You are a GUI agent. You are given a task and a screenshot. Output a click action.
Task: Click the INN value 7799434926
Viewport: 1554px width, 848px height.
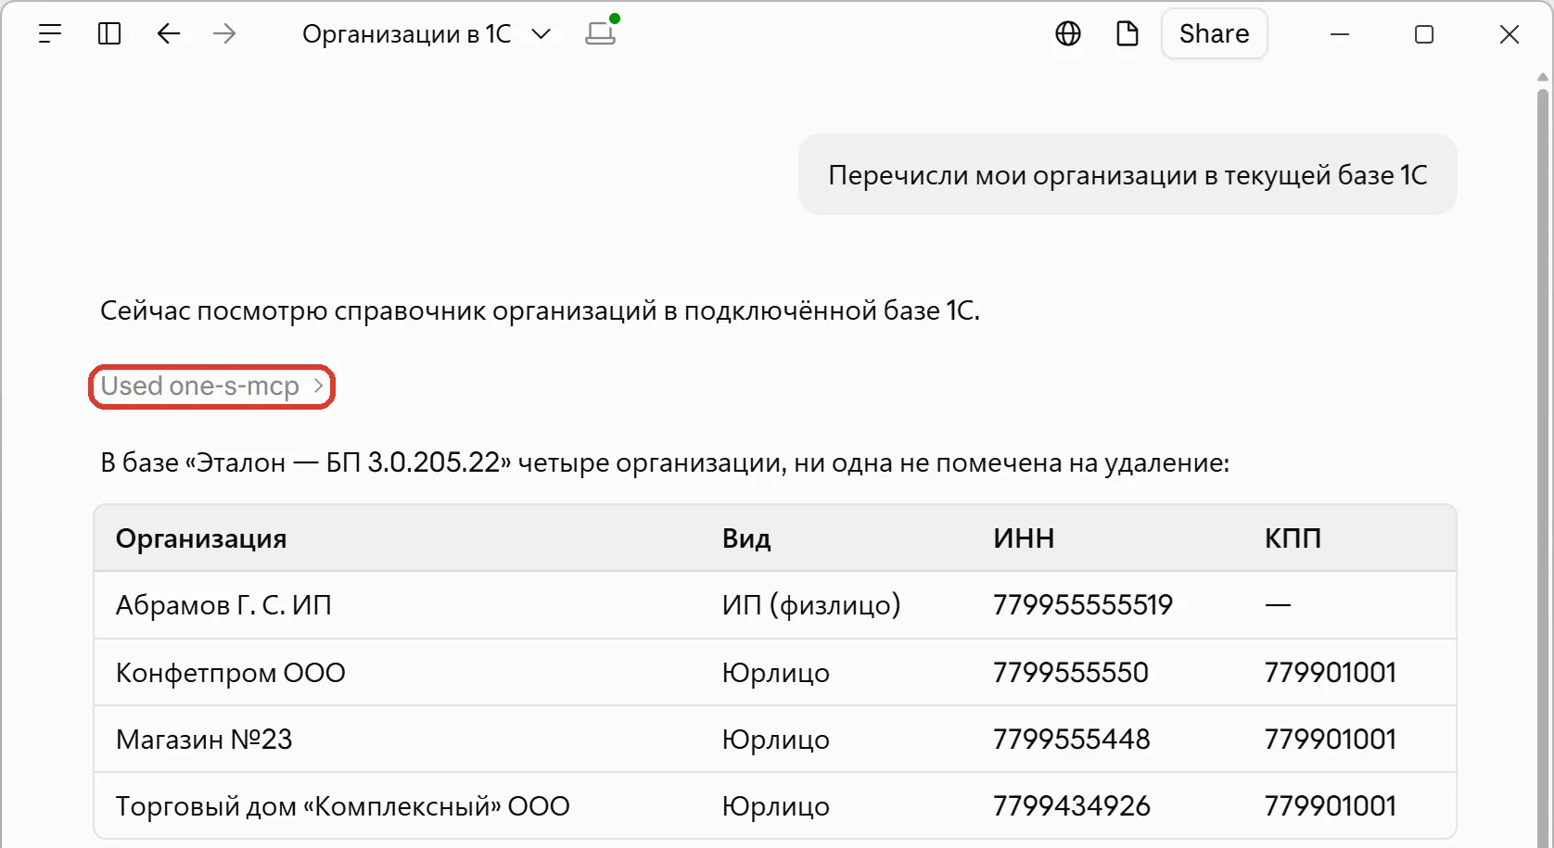(x=1072, y=806)
